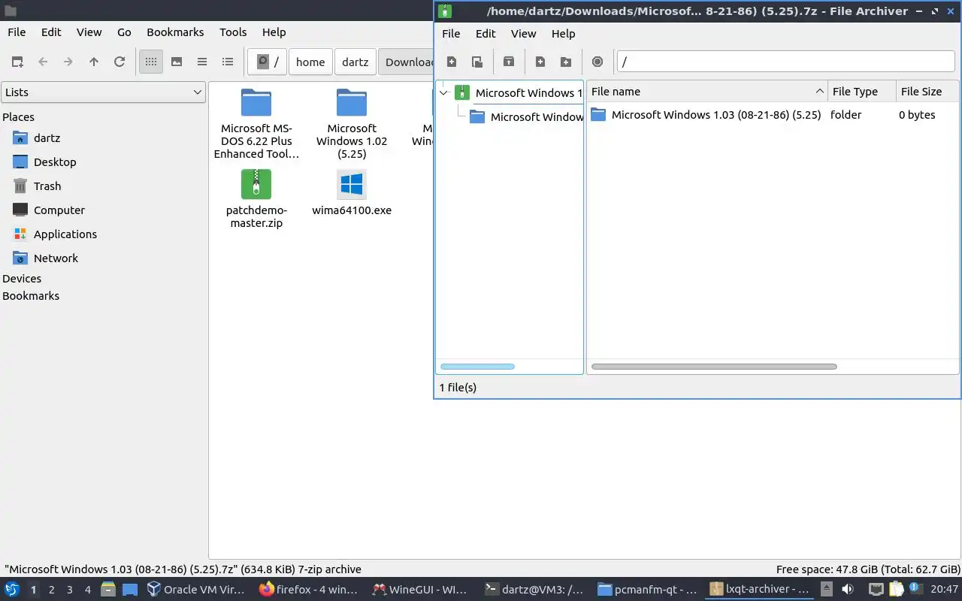Select the wima64100.exe file
The image size is (962, 601).
click(352, 192)
